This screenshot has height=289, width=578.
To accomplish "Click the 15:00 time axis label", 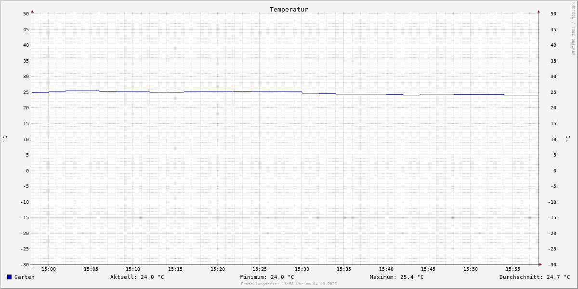I will (49, 269).
